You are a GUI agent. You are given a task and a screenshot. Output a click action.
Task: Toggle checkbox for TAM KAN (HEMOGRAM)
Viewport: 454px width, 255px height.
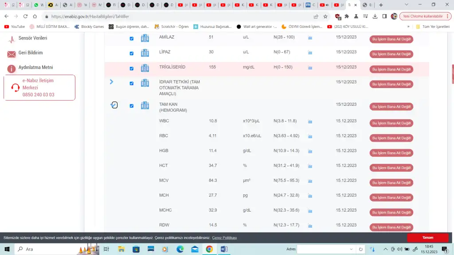coord(131,106)
